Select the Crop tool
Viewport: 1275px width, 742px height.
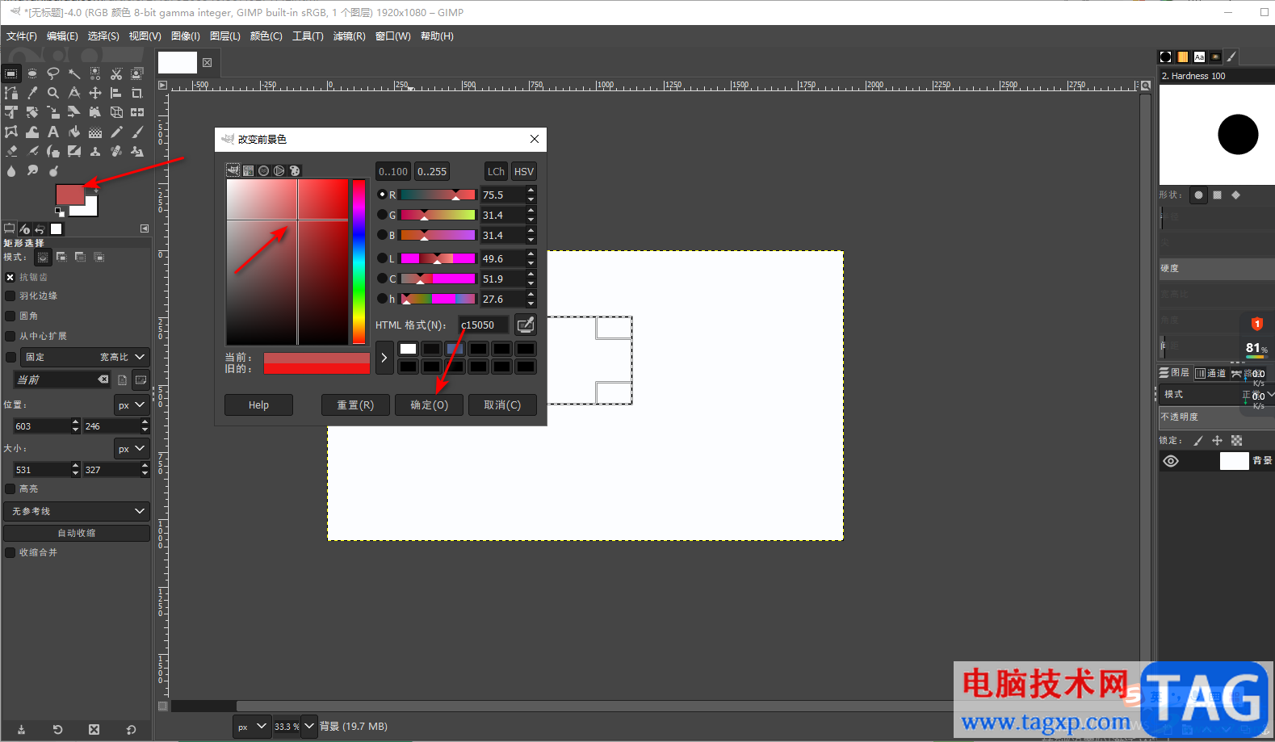(x=137, y=93)
